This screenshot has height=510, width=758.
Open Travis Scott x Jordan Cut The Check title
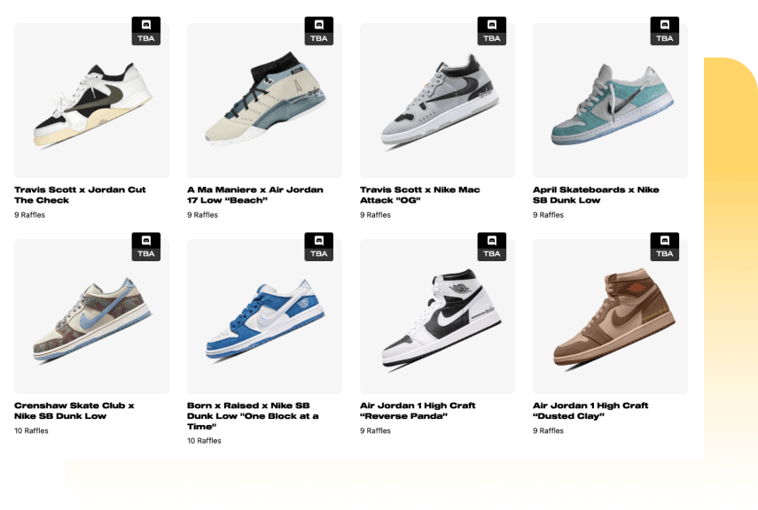(x=80, y=195)
